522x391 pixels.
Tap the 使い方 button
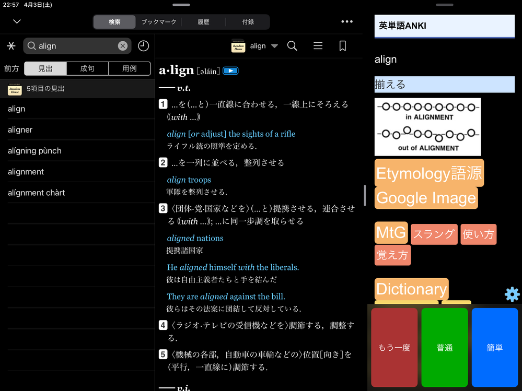tap(479, 234)
